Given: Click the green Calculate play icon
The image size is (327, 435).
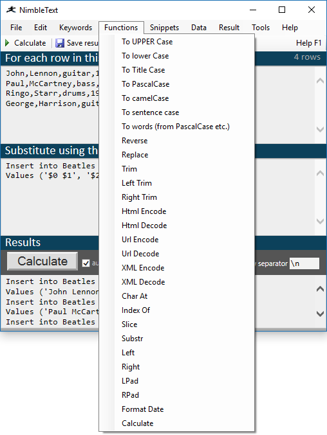Looking at the screenshot, I should pos(7,43).
